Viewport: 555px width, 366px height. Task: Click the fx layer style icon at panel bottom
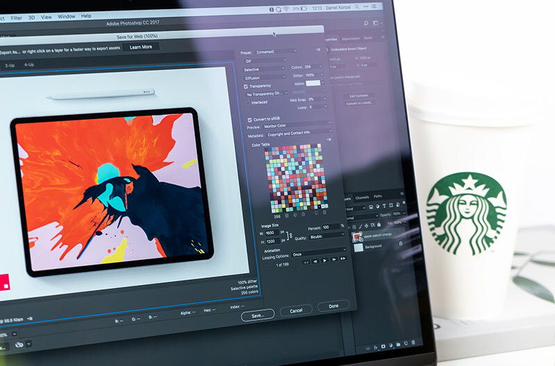pyautogui.click(x=375, y=348)
